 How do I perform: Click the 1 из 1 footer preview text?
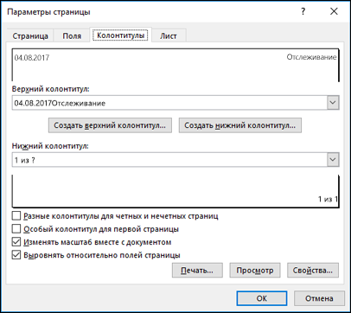coord(328,199)
